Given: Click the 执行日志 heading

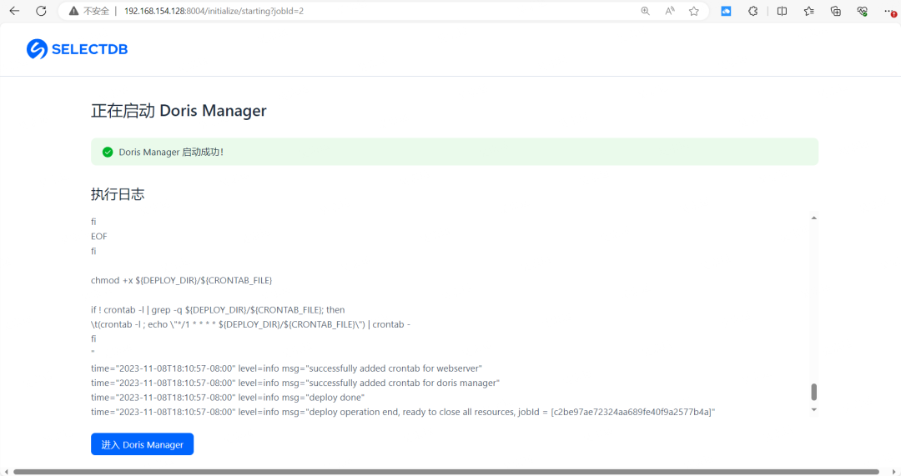Looking at the screenshot, I should coord(118,194).
